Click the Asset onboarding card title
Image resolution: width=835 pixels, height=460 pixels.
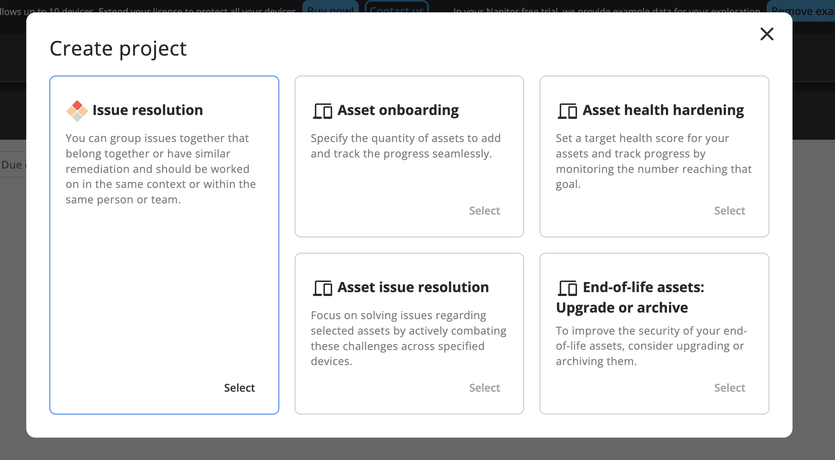[398, 110]
